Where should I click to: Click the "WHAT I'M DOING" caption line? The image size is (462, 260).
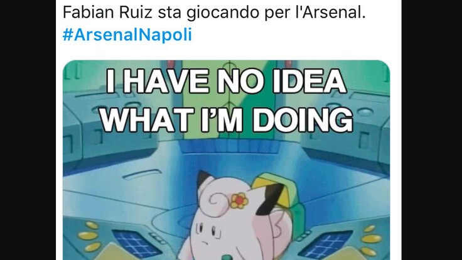226,119
